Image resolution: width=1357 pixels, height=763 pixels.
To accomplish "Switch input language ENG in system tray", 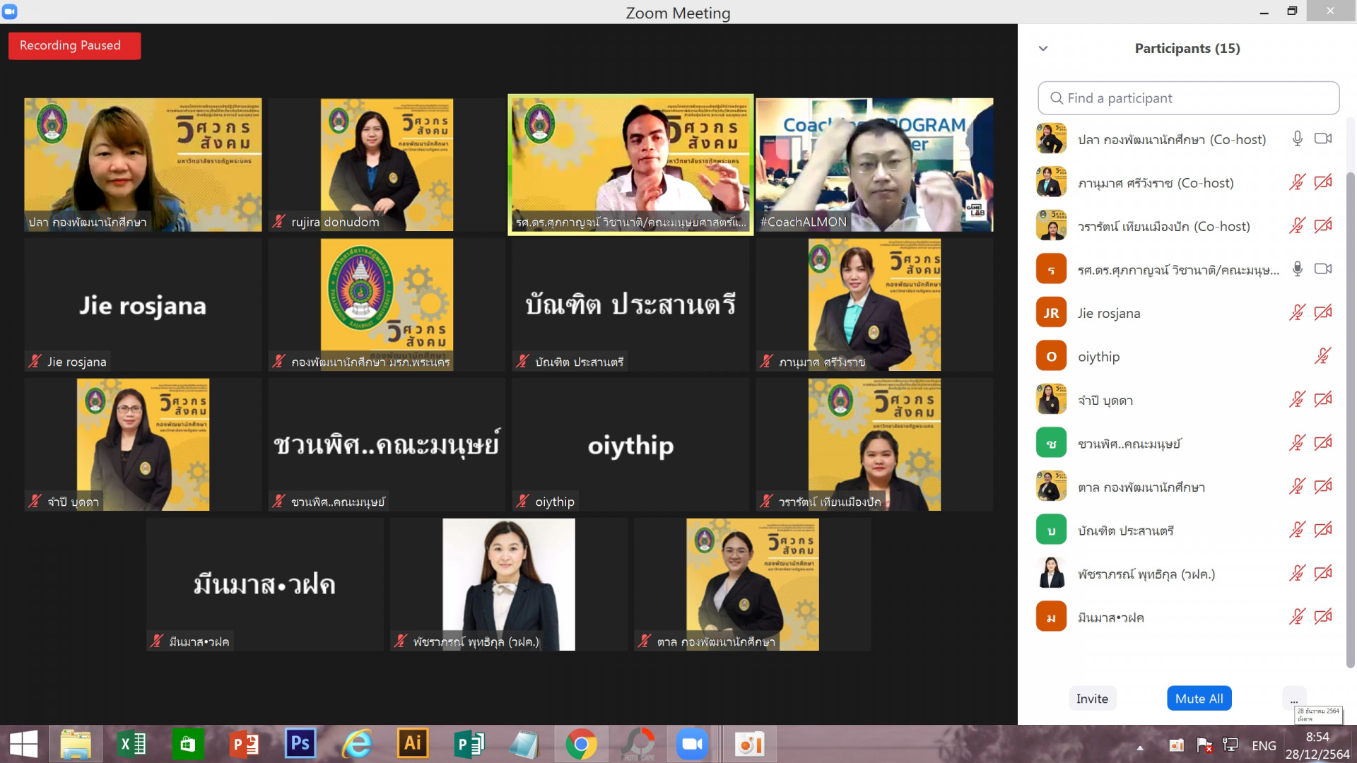I will click(x=1264, y=746).
